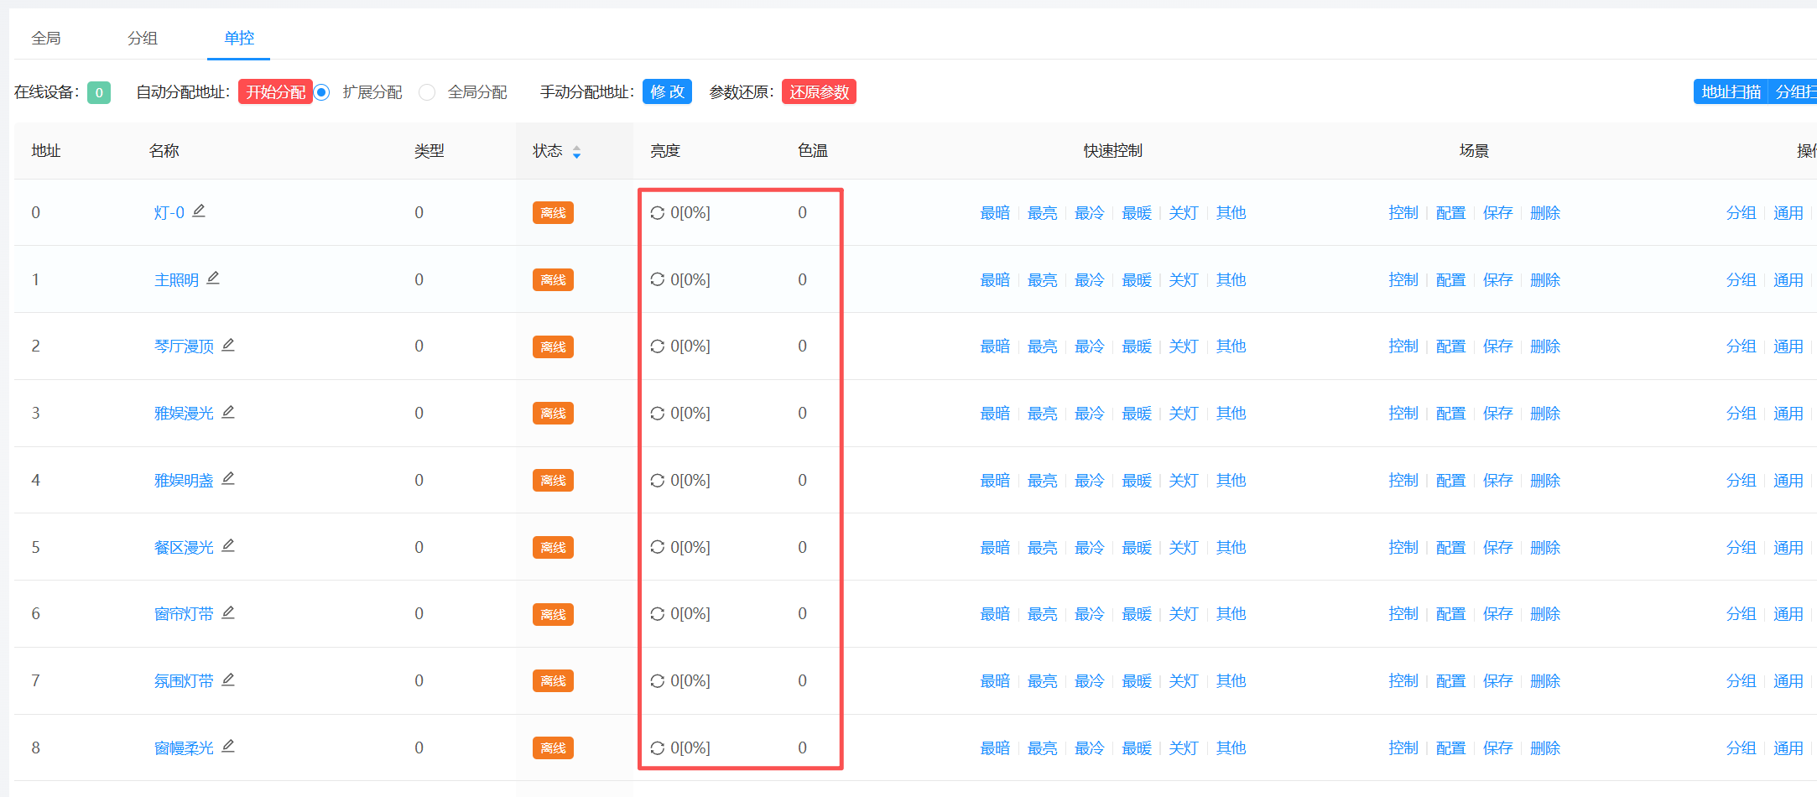Click 最暖 for 雅娱漫光
The height and width of the screenshot is (797, 1817).
1137,414
